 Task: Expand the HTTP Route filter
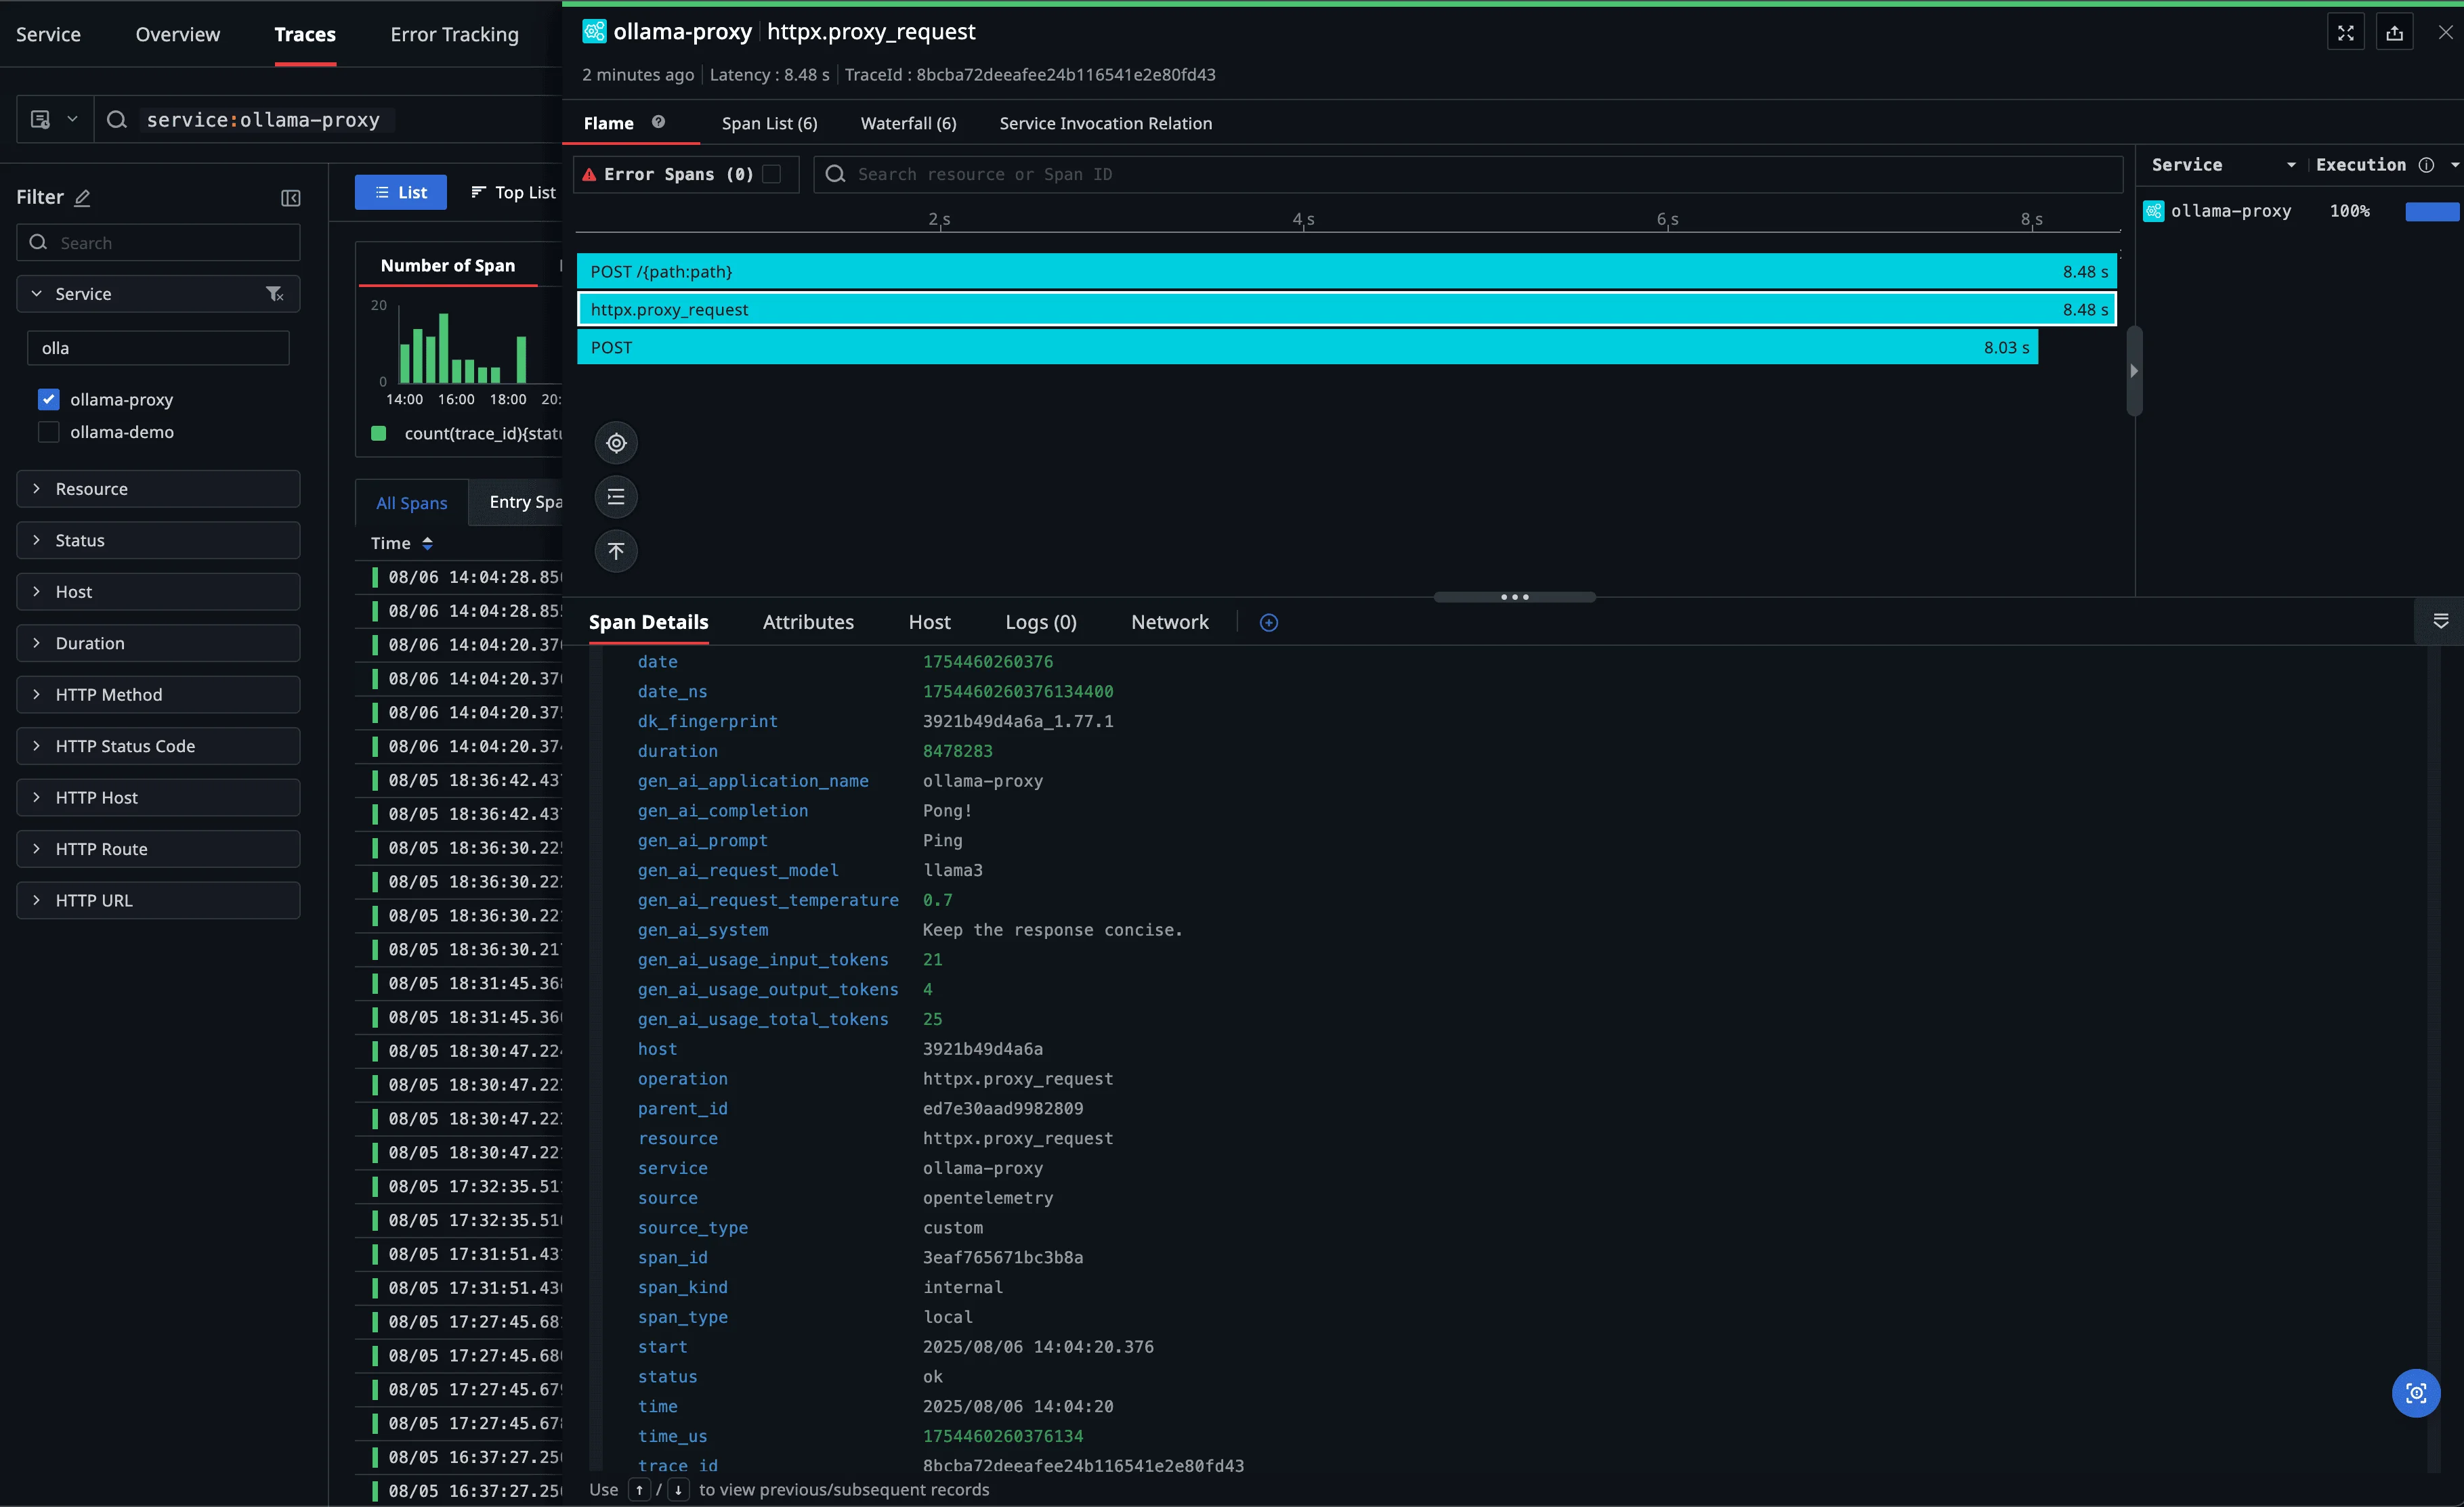point(158,848)
